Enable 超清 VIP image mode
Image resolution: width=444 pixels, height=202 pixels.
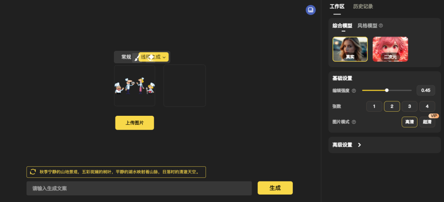point(427,122)
